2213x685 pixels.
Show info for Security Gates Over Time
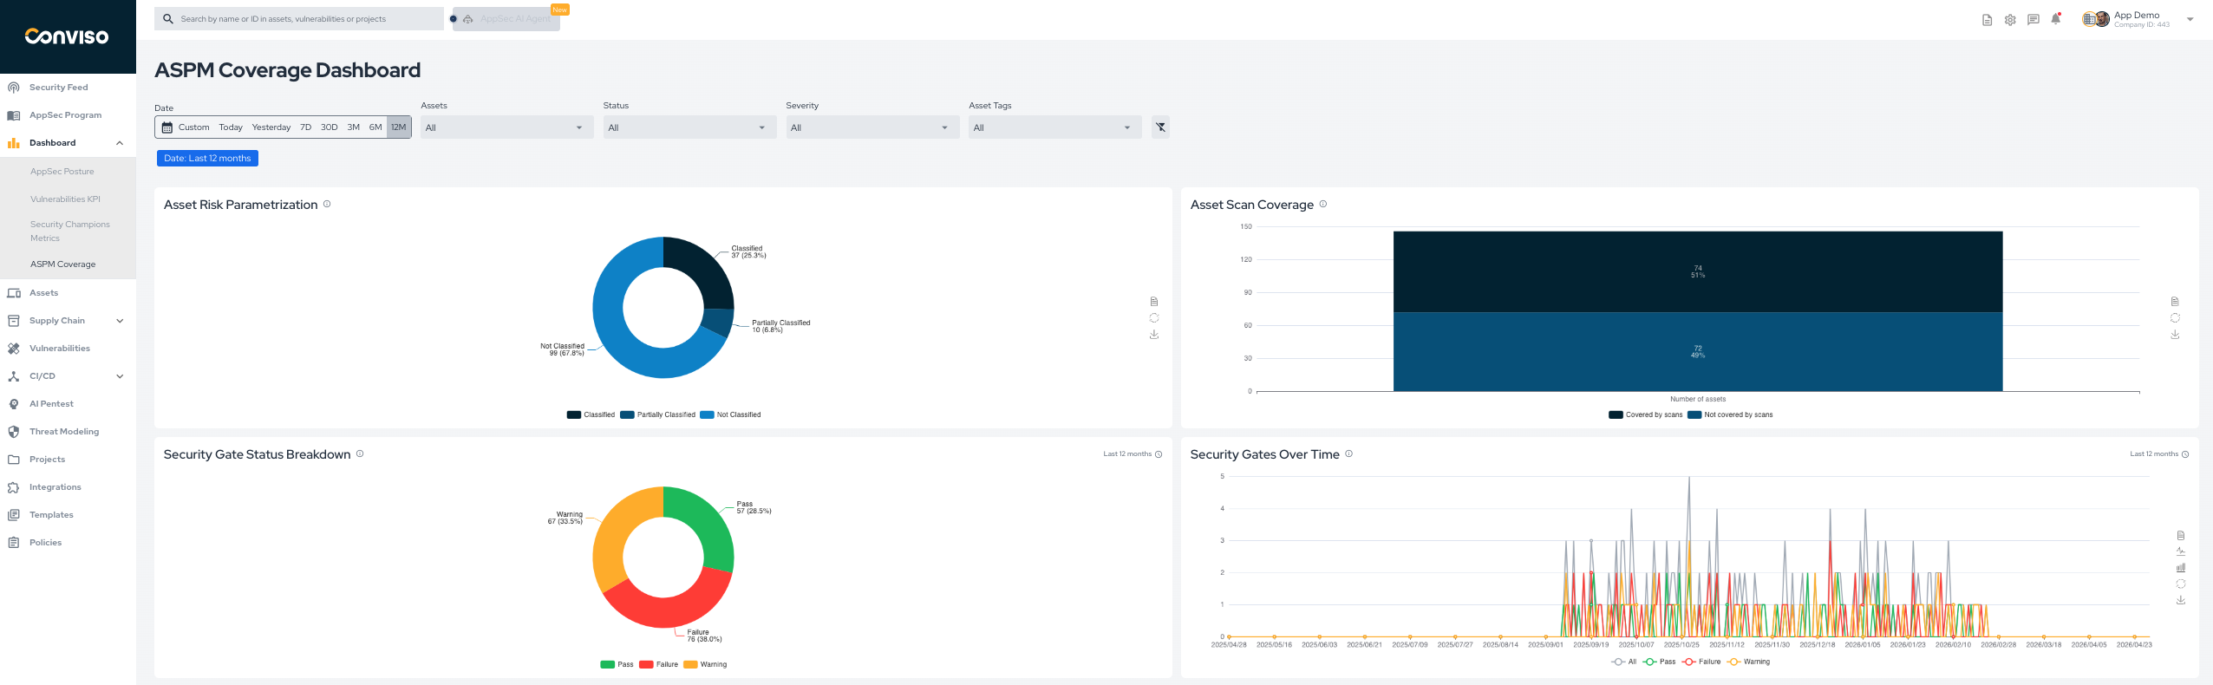pyautogui.click(x=1348, y=453)
